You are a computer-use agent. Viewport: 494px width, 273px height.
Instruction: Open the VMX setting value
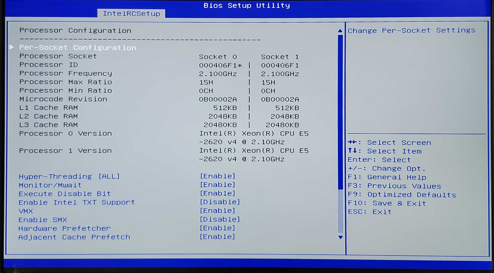pyautogui.click(x=218, y=211)
